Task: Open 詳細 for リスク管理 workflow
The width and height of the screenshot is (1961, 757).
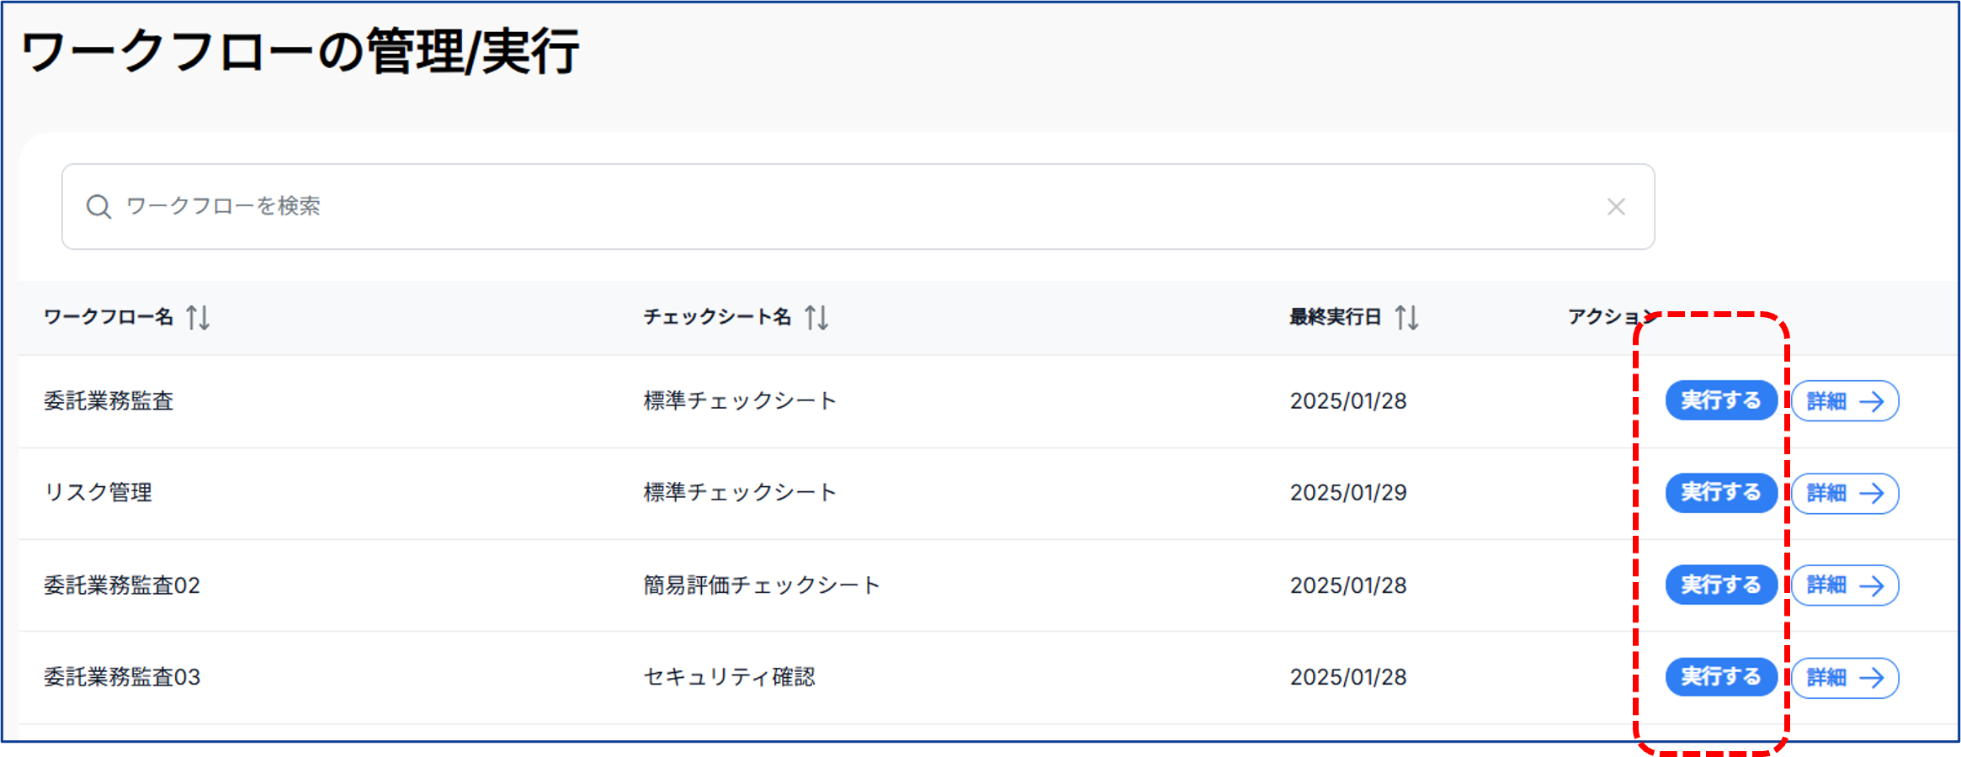Action: 1844,493
